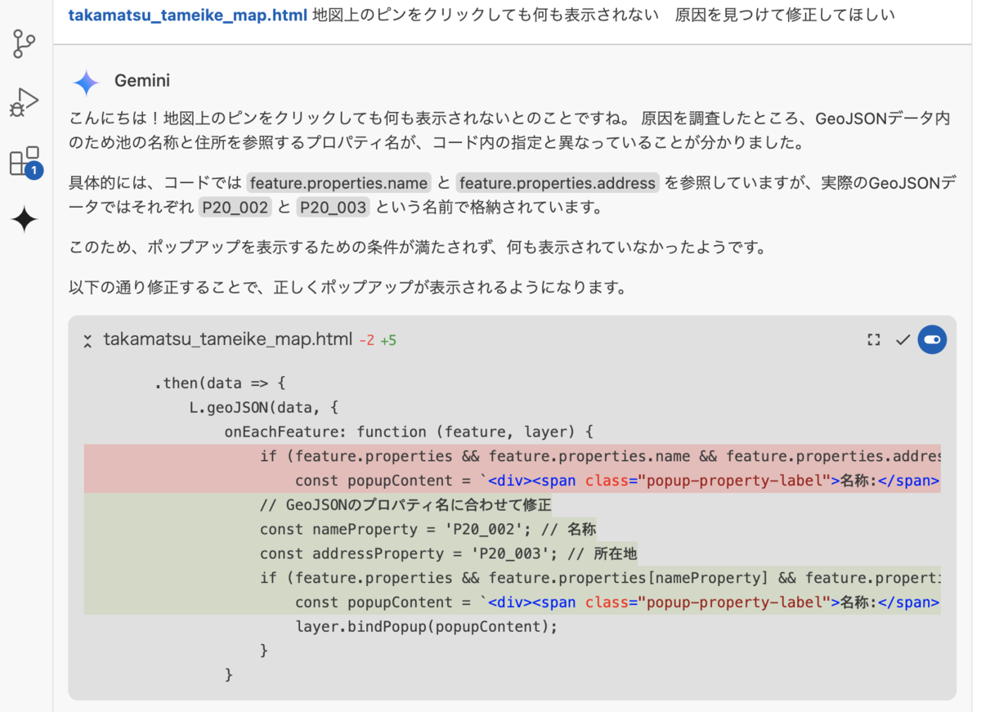Click the '.then(data => {' code line
981x712 pixels.
click(220, 383)
